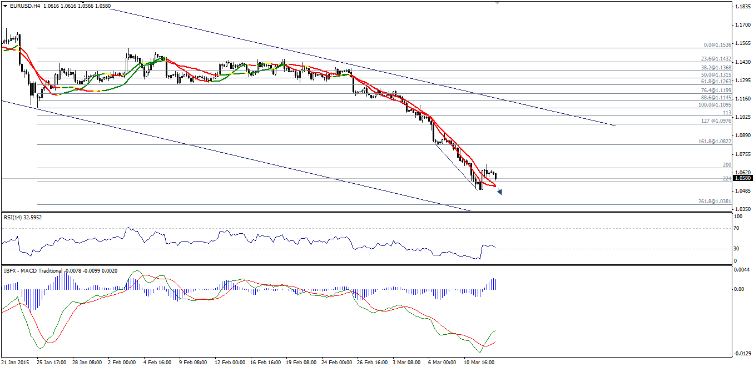Click Fibonacci label 76.4@1.1199

[716, 91]
